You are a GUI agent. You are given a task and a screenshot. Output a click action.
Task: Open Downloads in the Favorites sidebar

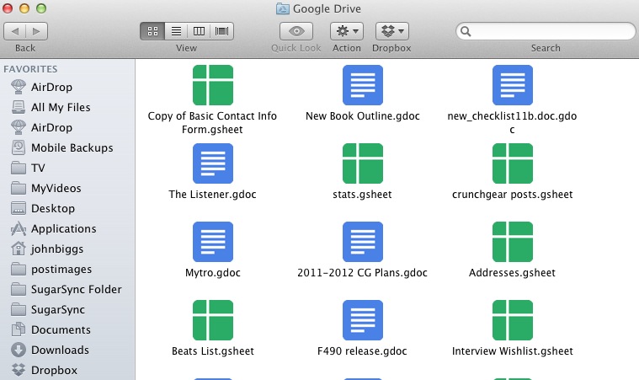click(x=60, y=350)
